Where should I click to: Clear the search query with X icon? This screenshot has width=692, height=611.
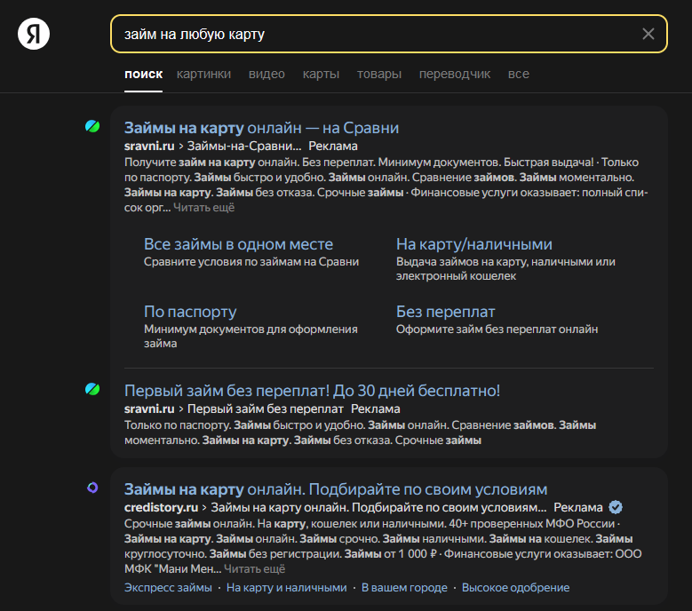click(648, 34)
